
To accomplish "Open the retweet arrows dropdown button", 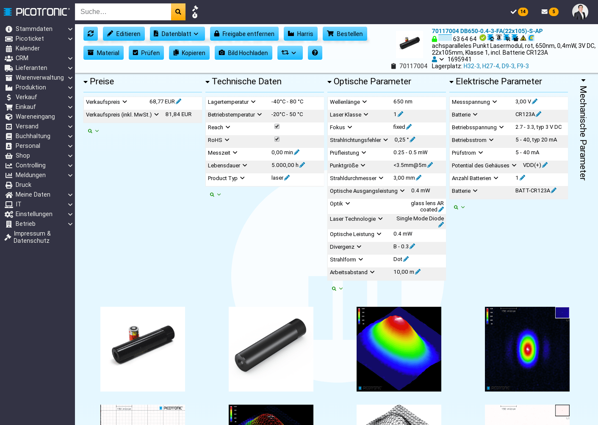I will [290, 53].
